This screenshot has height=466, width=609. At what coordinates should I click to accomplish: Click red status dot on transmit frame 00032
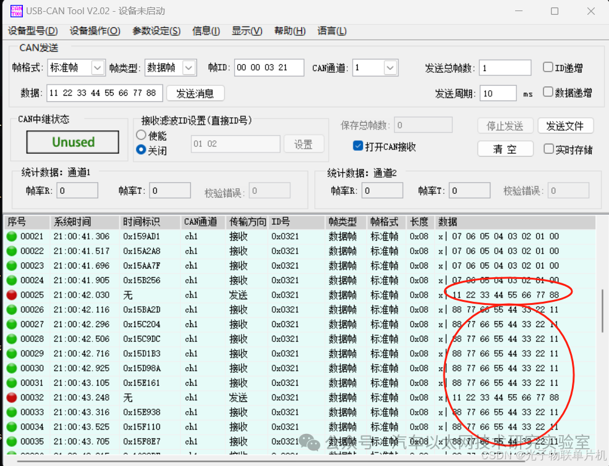[x=13, y=397]
